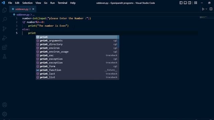The width and height of the screenshot is (214, 120).
Task: Minimize the VS Code window
Action: tap(202, 3)
